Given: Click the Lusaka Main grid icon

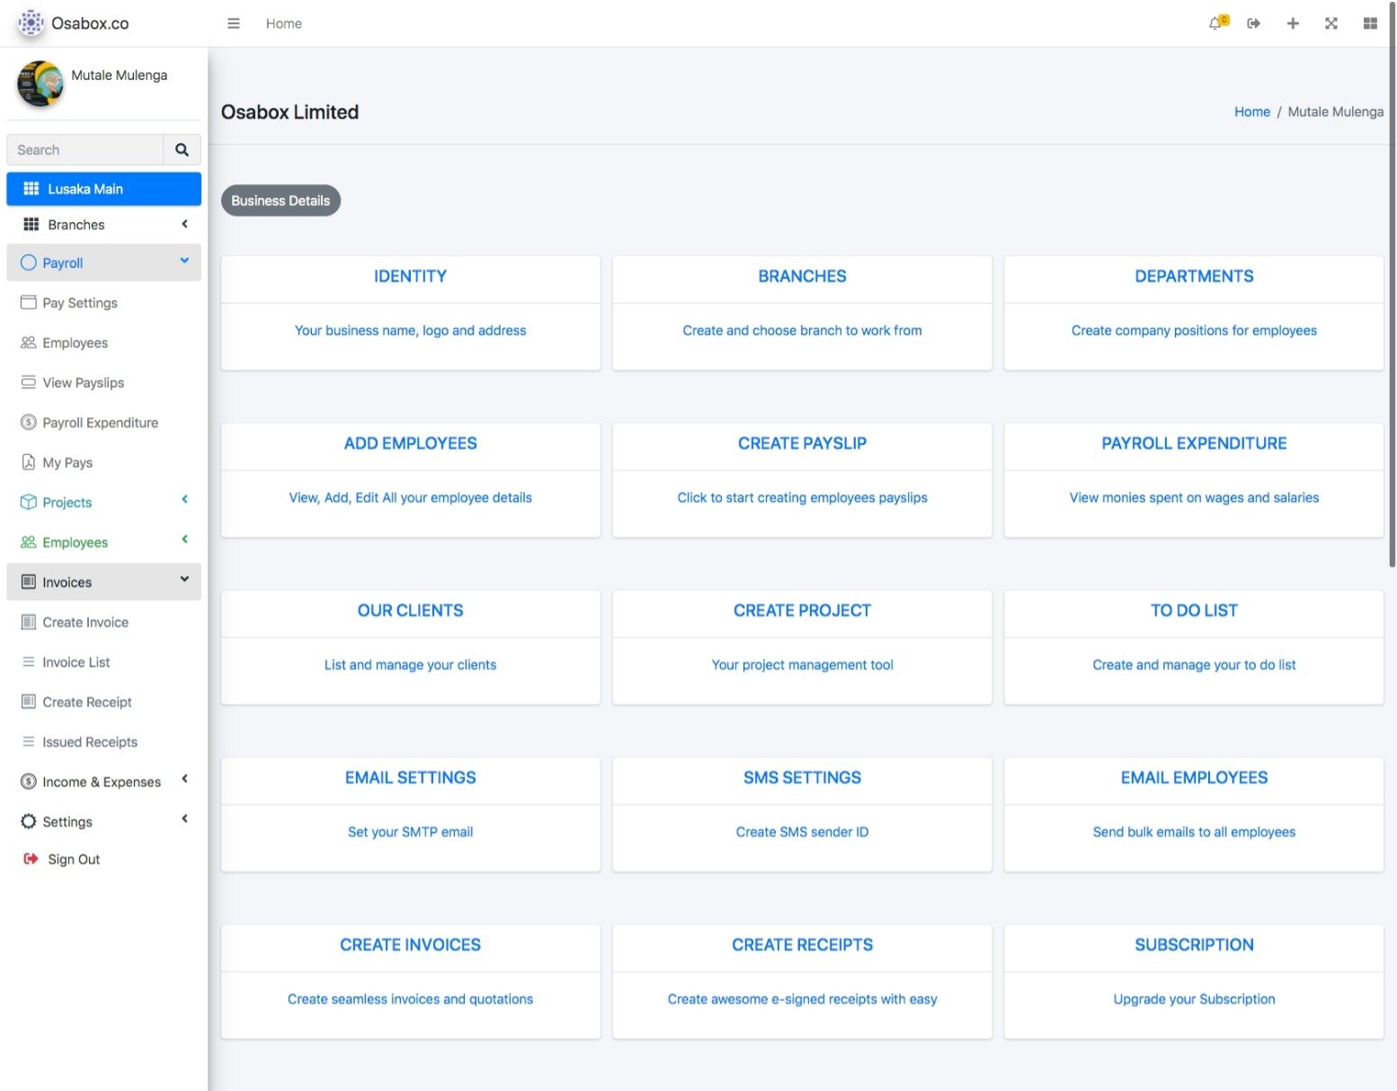Looking at the screenshot, I should [x=31, y=189].
